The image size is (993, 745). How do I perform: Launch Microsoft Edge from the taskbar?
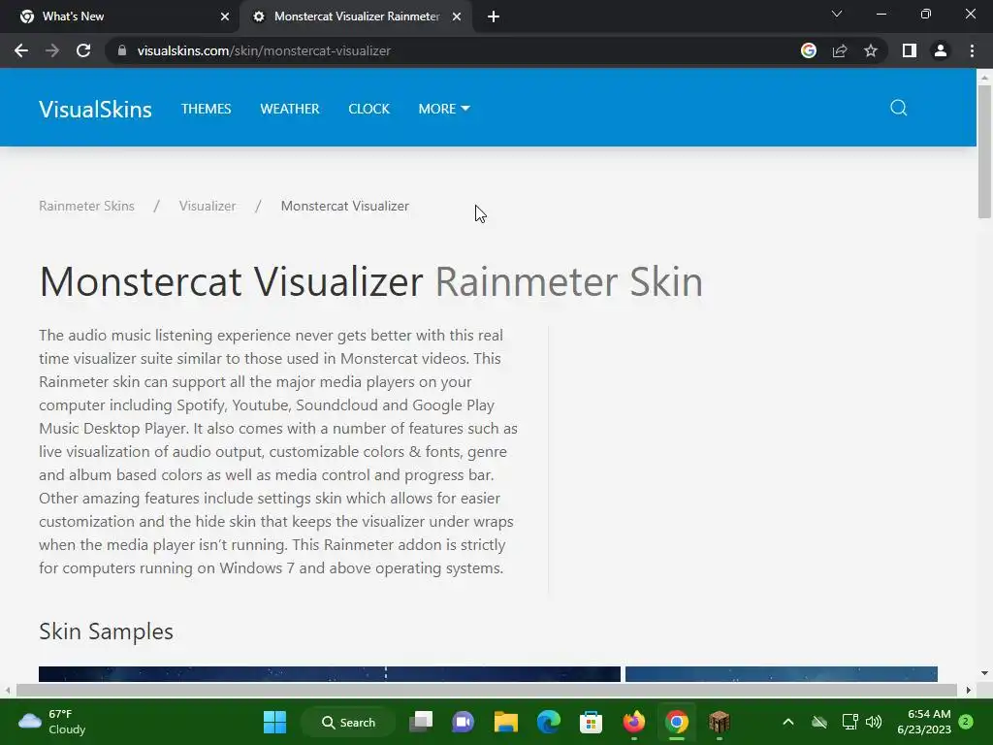click(x=549, y=722)
